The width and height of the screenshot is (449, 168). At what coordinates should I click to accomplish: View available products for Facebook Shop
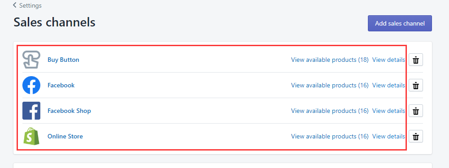[330, 111]
